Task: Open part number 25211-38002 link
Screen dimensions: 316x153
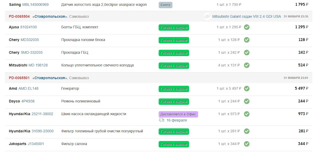Action: click(42, 114)
